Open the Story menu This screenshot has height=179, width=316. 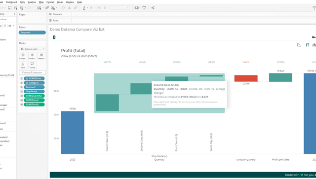tap(22, 2)
